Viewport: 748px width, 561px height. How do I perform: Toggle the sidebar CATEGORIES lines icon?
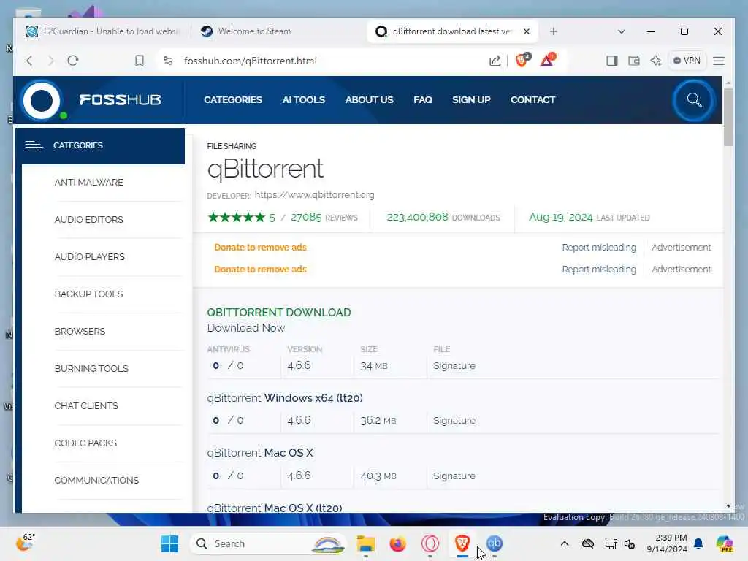(x=34, y=145)
